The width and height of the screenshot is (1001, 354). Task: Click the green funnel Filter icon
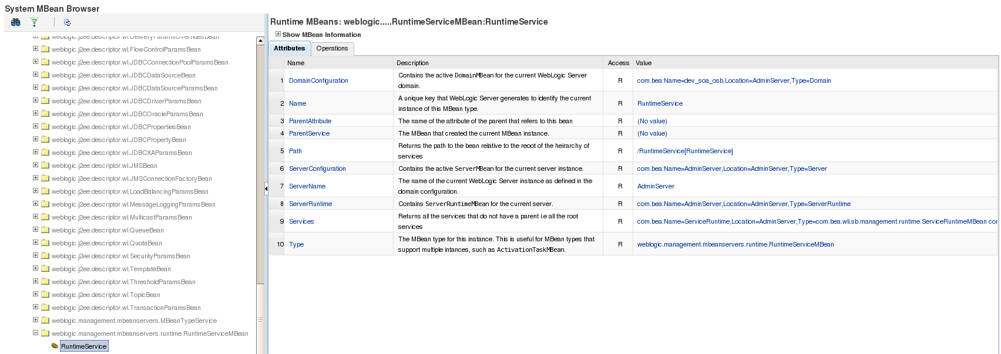pos(35,22)
